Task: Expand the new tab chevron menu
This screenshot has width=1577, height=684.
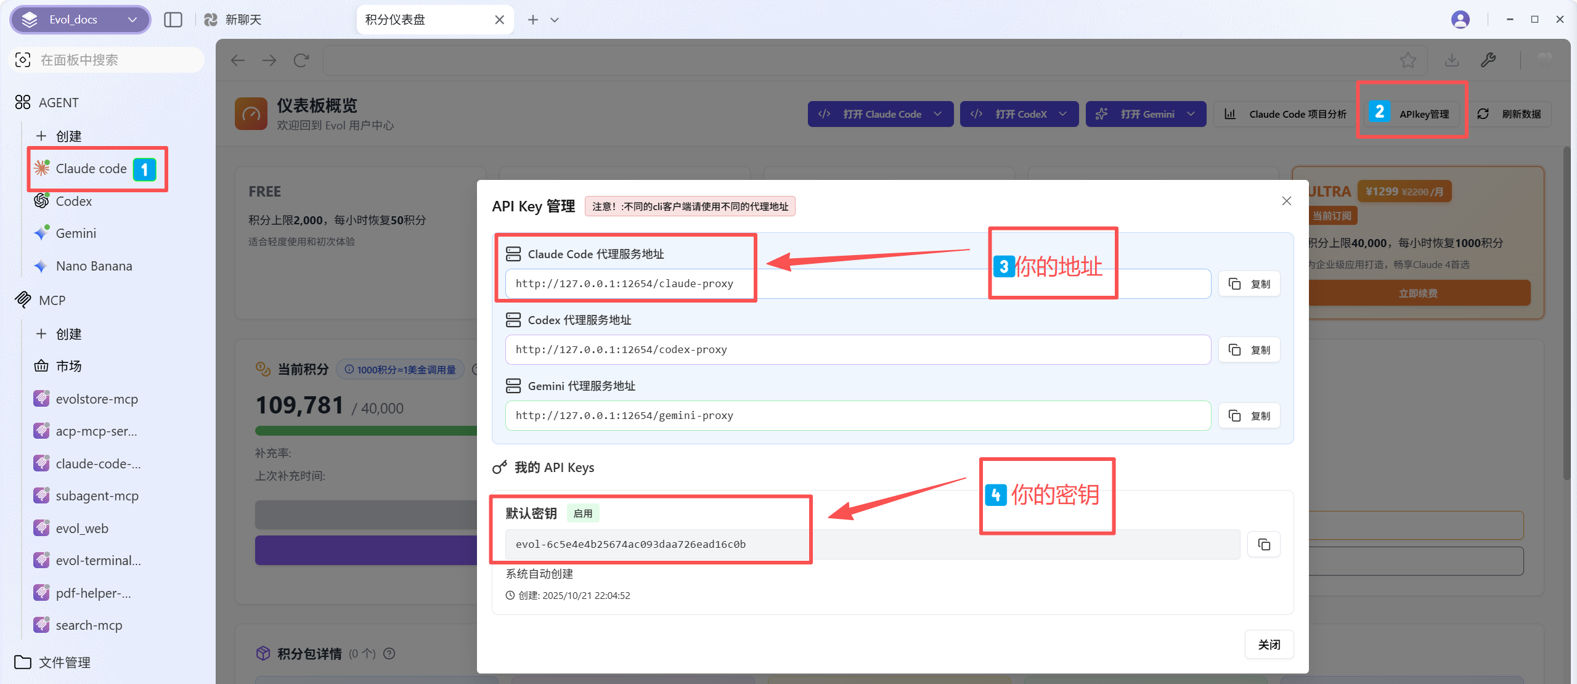Action: pyautogui.click(x=555, y=20)
